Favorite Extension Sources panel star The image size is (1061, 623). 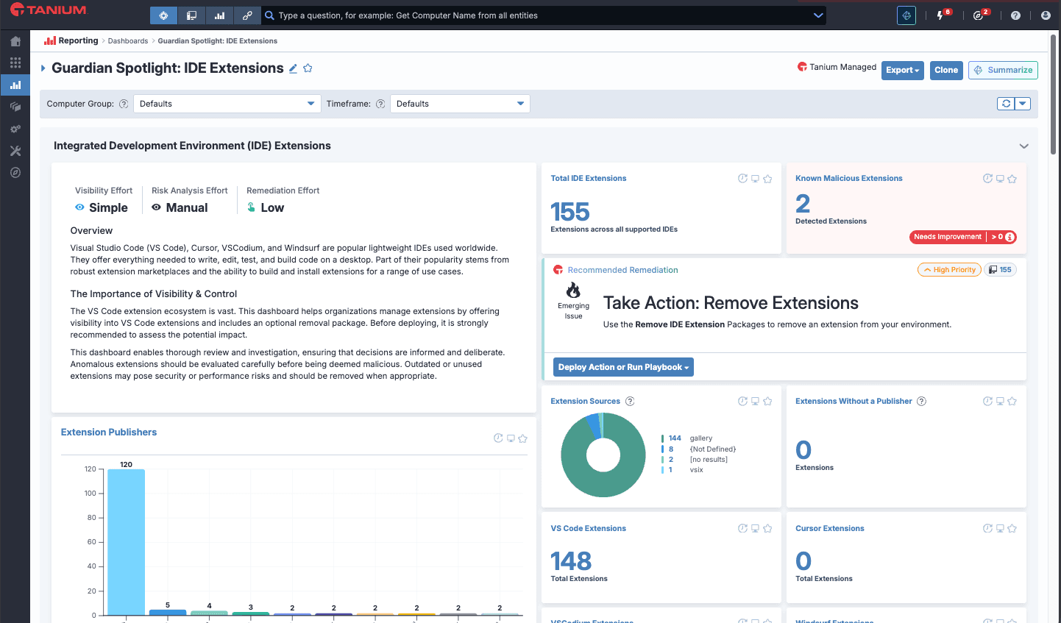(x=767, y=402)
